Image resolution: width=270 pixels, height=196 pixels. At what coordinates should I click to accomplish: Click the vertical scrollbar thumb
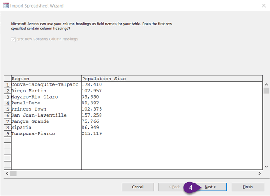(266, 91)
